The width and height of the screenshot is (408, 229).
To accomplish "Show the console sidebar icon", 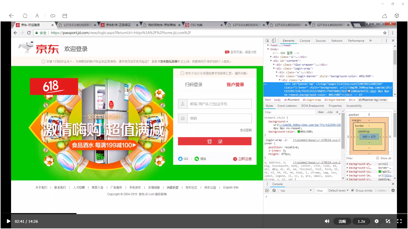I will (x=267, y=191).
